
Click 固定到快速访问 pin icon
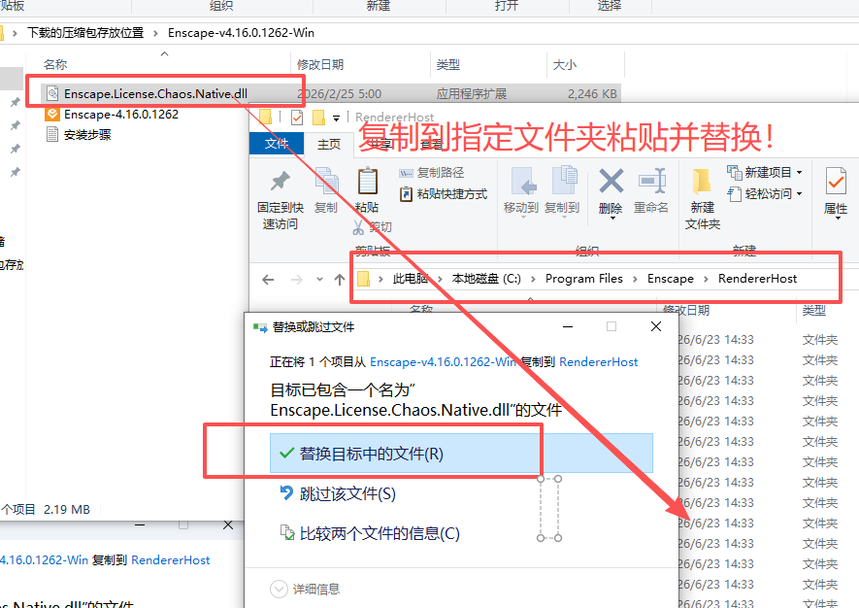coord(281,182)
